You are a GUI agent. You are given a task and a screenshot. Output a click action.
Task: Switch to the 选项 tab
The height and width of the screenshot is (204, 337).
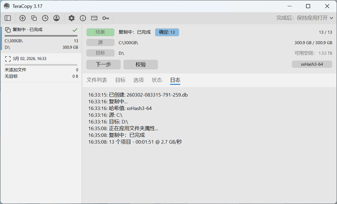(x=139, y=80)
